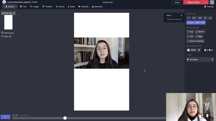The width and height of the screenshot is (216, 121).
Task: Click the playhead handle on the seek bar
Action: coord(65,118)
